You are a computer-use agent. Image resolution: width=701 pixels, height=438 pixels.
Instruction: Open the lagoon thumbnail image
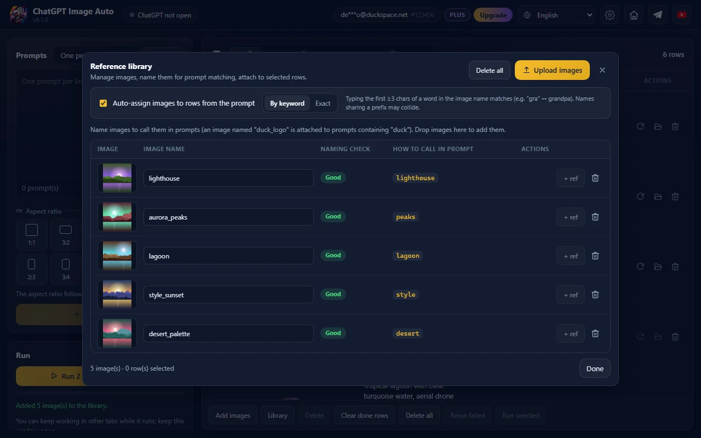pyautogui.click(x=117, y=256)
